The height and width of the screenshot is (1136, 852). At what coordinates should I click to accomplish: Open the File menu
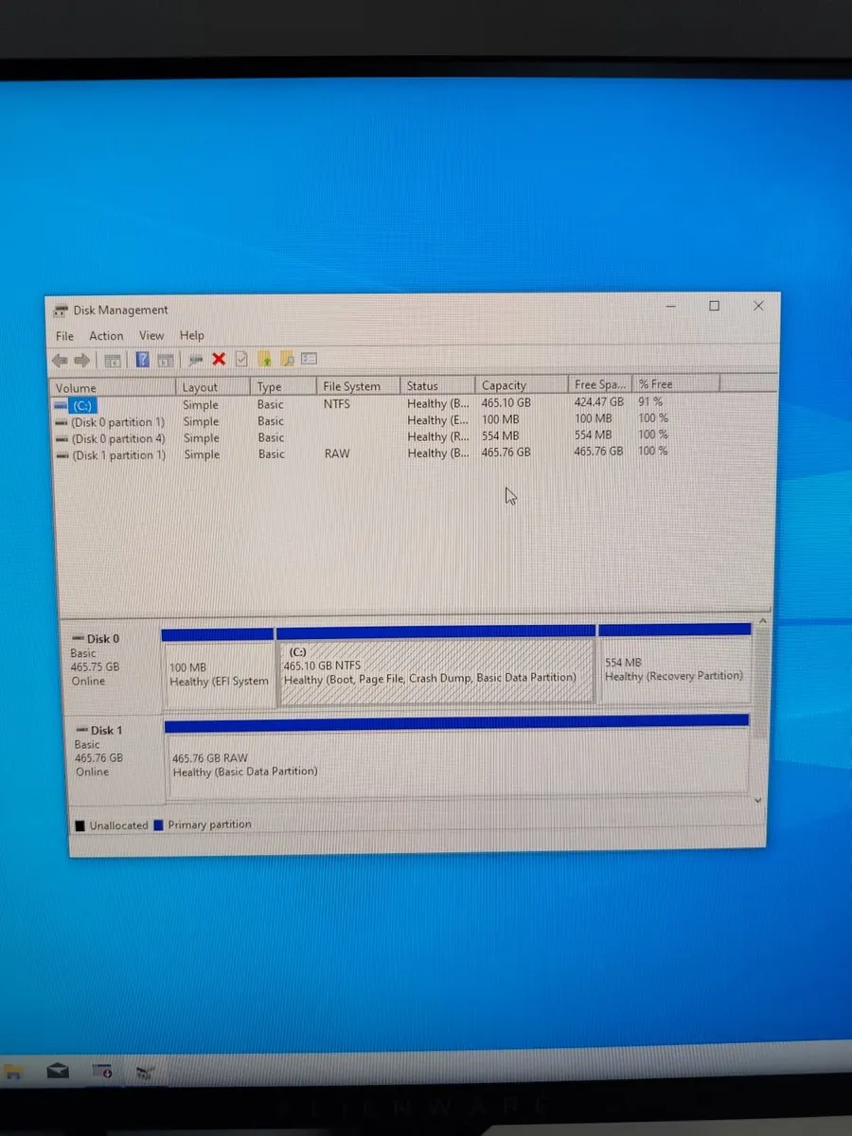click(x=63, y=335)
